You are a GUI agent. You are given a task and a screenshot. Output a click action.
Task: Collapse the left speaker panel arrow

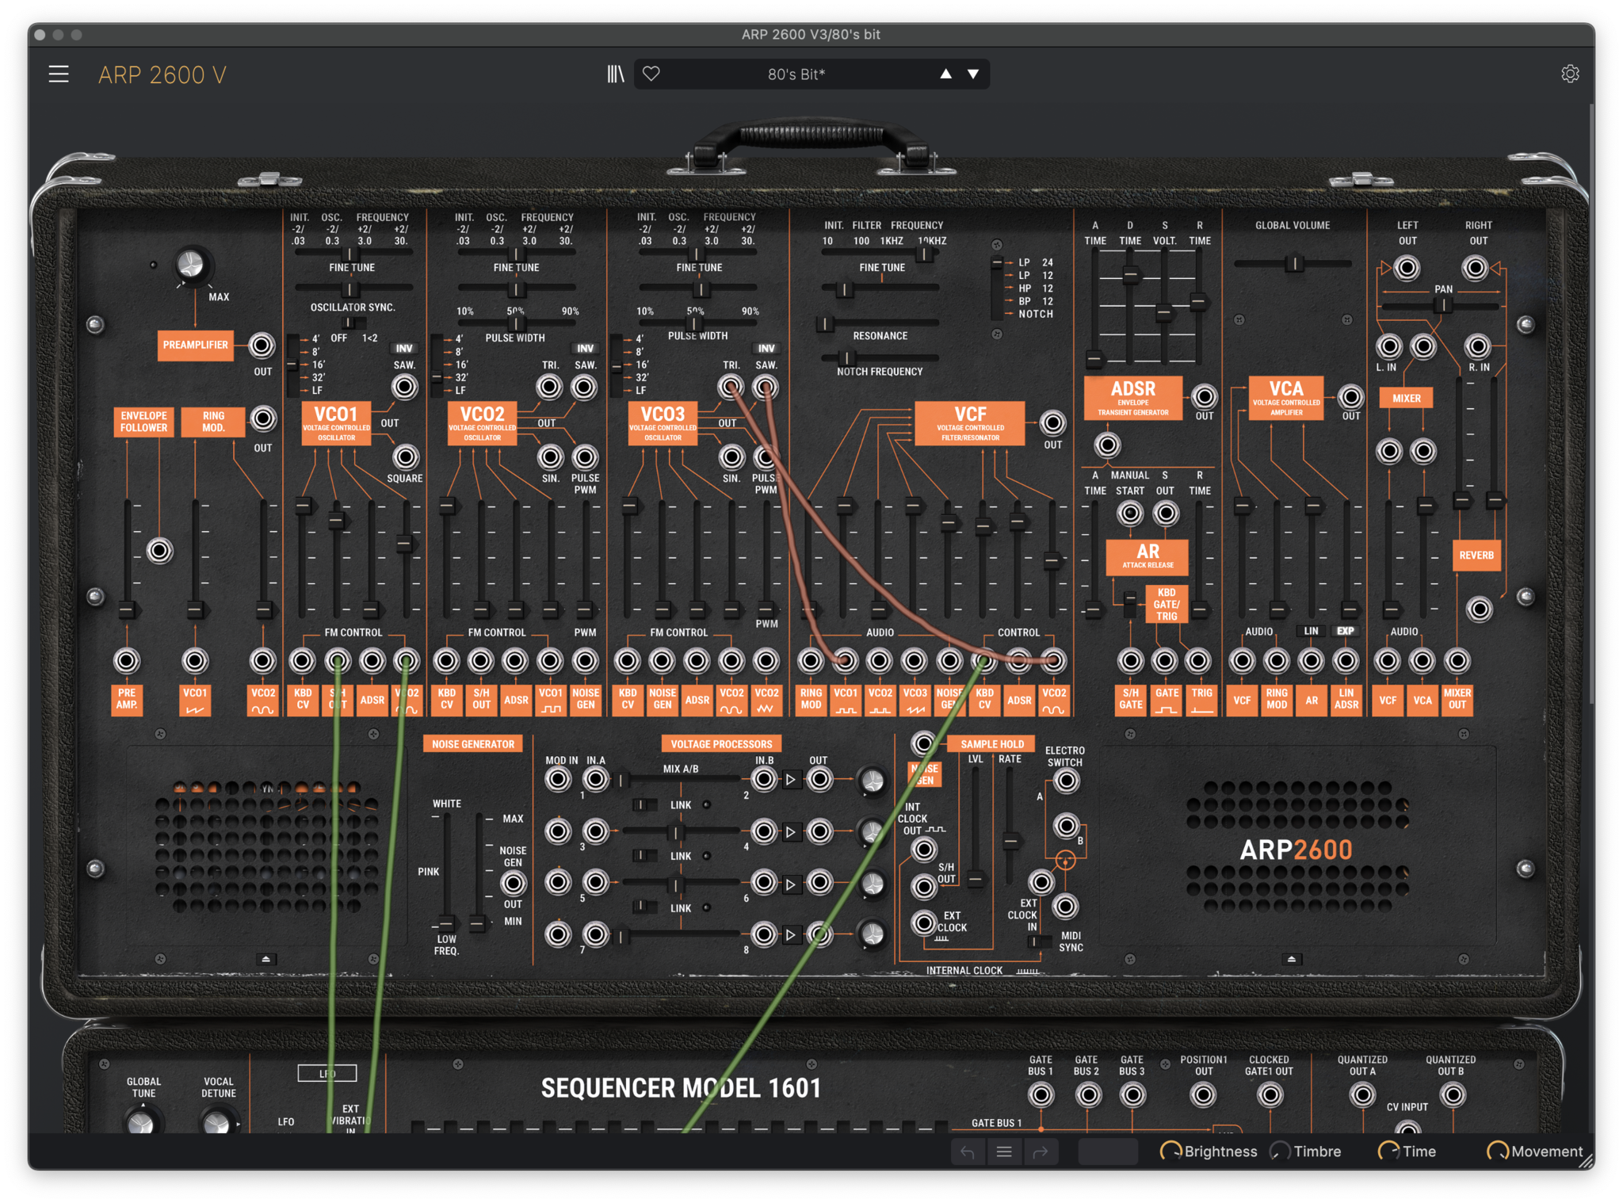(x=266, y=959)
